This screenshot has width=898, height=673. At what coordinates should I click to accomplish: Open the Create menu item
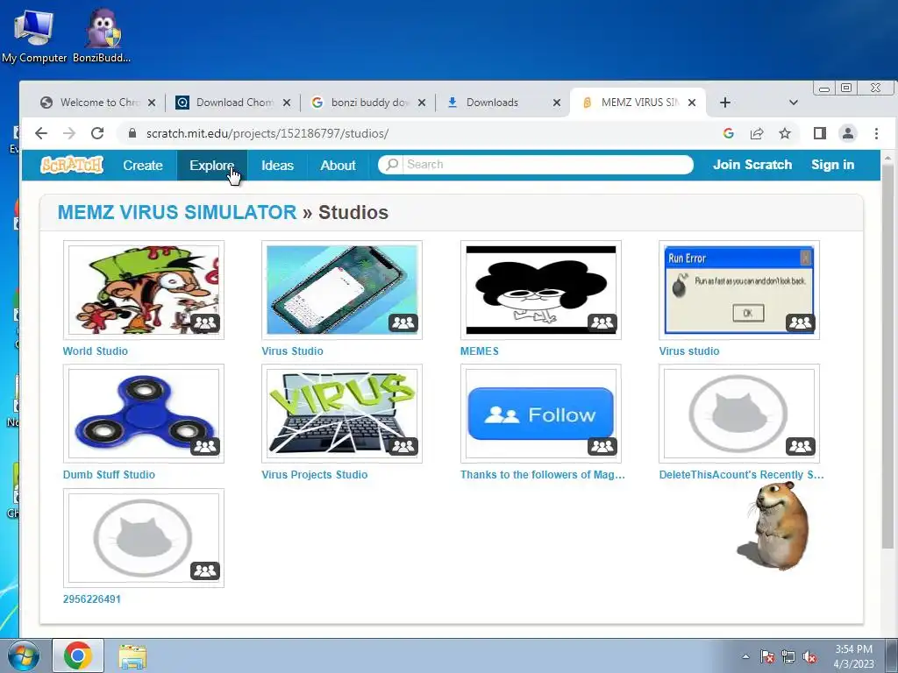pyautogui.click(x=143, y=165)
